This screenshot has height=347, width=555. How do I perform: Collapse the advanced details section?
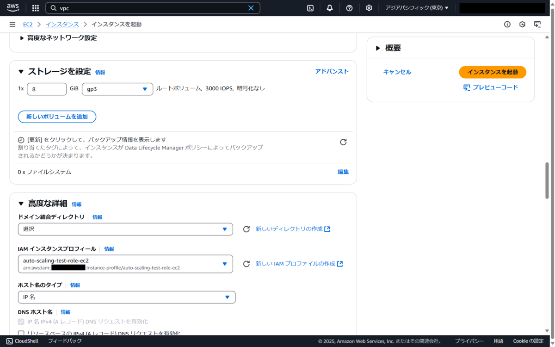(21, 204)
